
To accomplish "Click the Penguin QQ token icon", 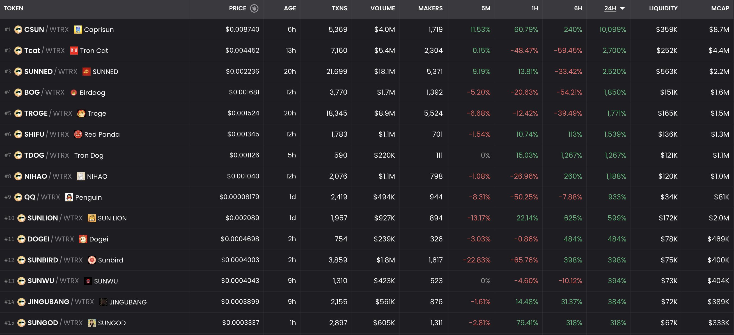I will click(69, 197).
